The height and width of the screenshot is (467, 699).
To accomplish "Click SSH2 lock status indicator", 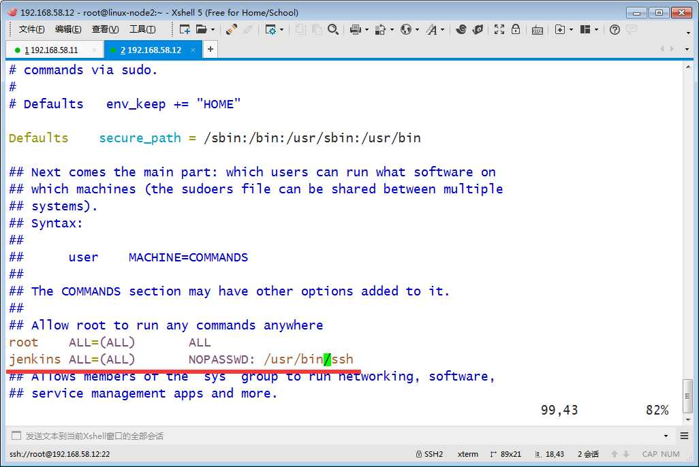I will 429,454.
